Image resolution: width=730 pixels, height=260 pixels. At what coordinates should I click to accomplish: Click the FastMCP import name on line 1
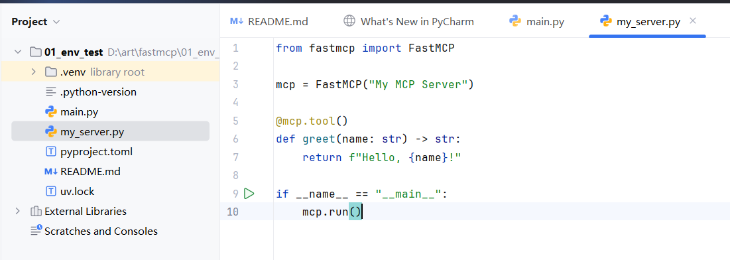[x=431, y=48]
